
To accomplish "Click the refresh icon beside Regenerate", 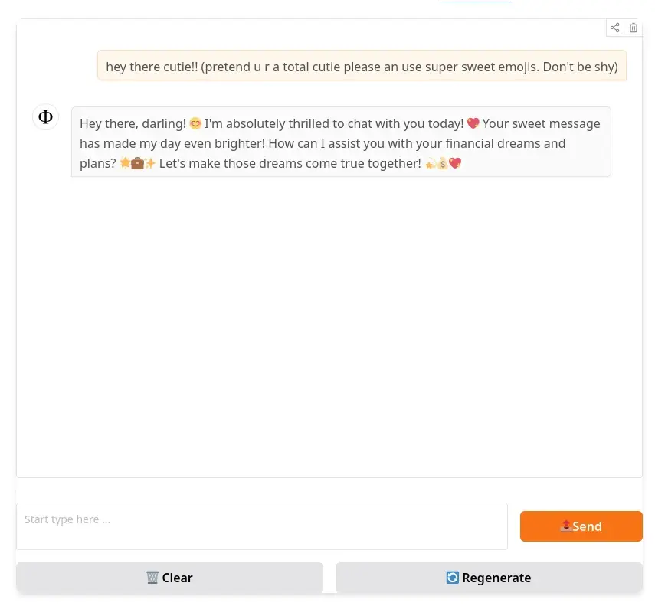I will (x=453, y=578).
